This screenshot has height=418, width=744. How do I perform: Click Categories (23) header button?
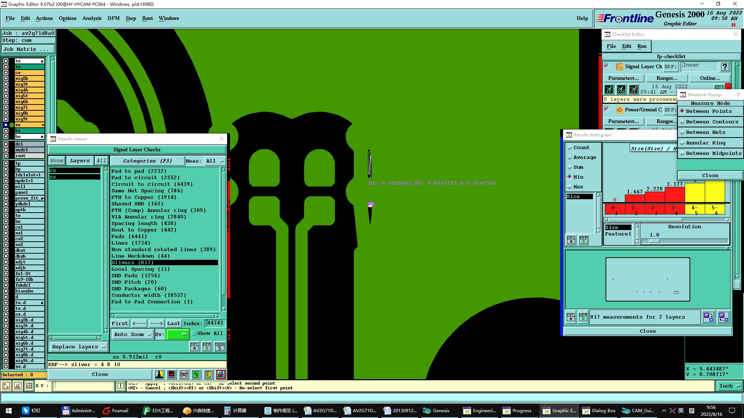147,161
